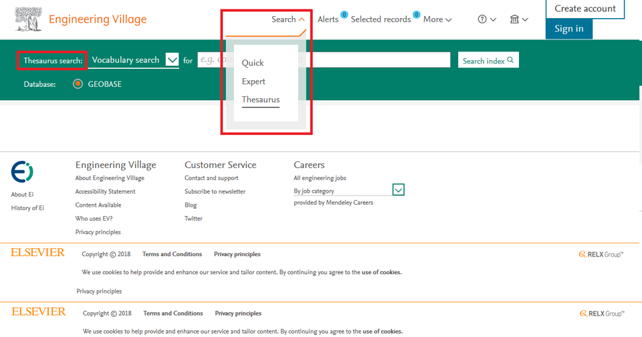The height and width of the screenshot is (337, 642).
Task: Open first use of cookies link
Action: click(x=382, y=272)
